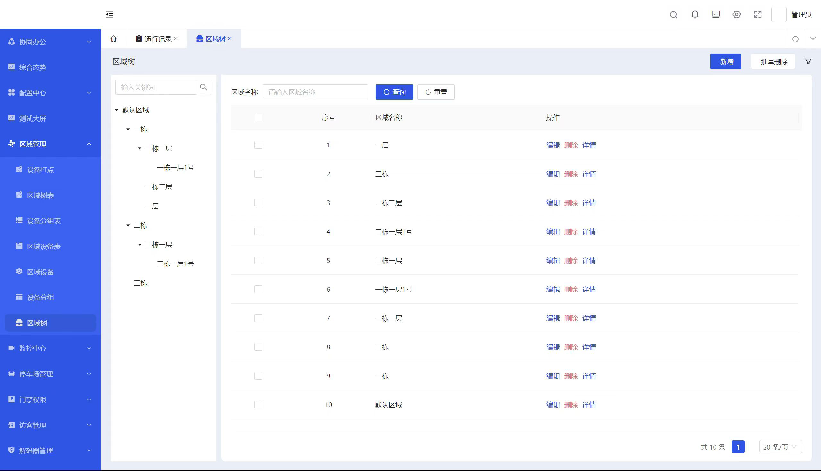Check the row 10 默认区域 checkbox
The image size is (821, 471).
pyautogui.click(x=258, y=405)
